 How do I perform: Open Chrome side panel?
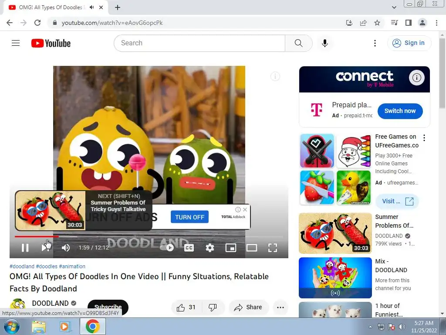tap(409, 23)
